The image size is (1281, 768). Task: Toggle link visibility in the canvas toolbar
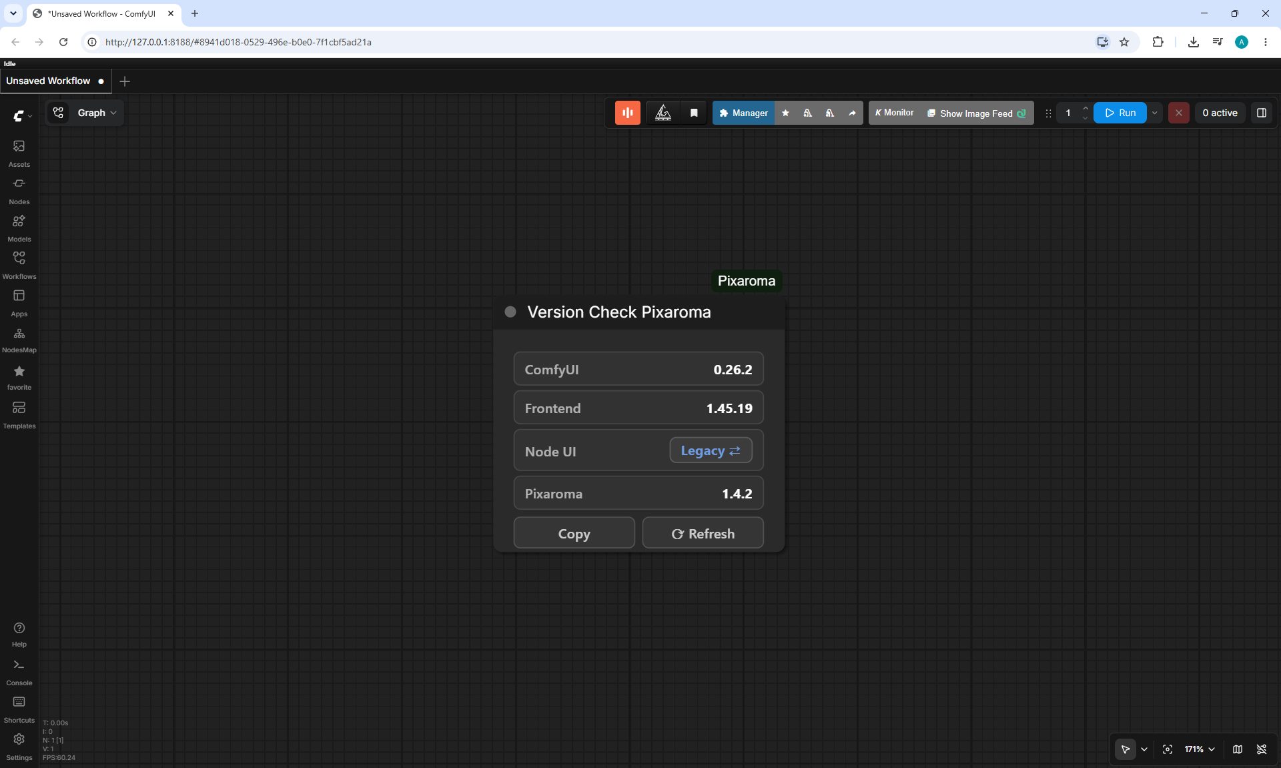(x=1262, y=749)
